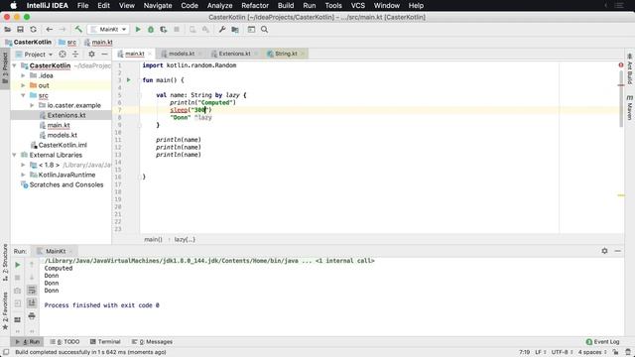This screenshot has height=357, width=635.
Task: Open the MainKt run configuration dropdown
Action: point(108,30)
